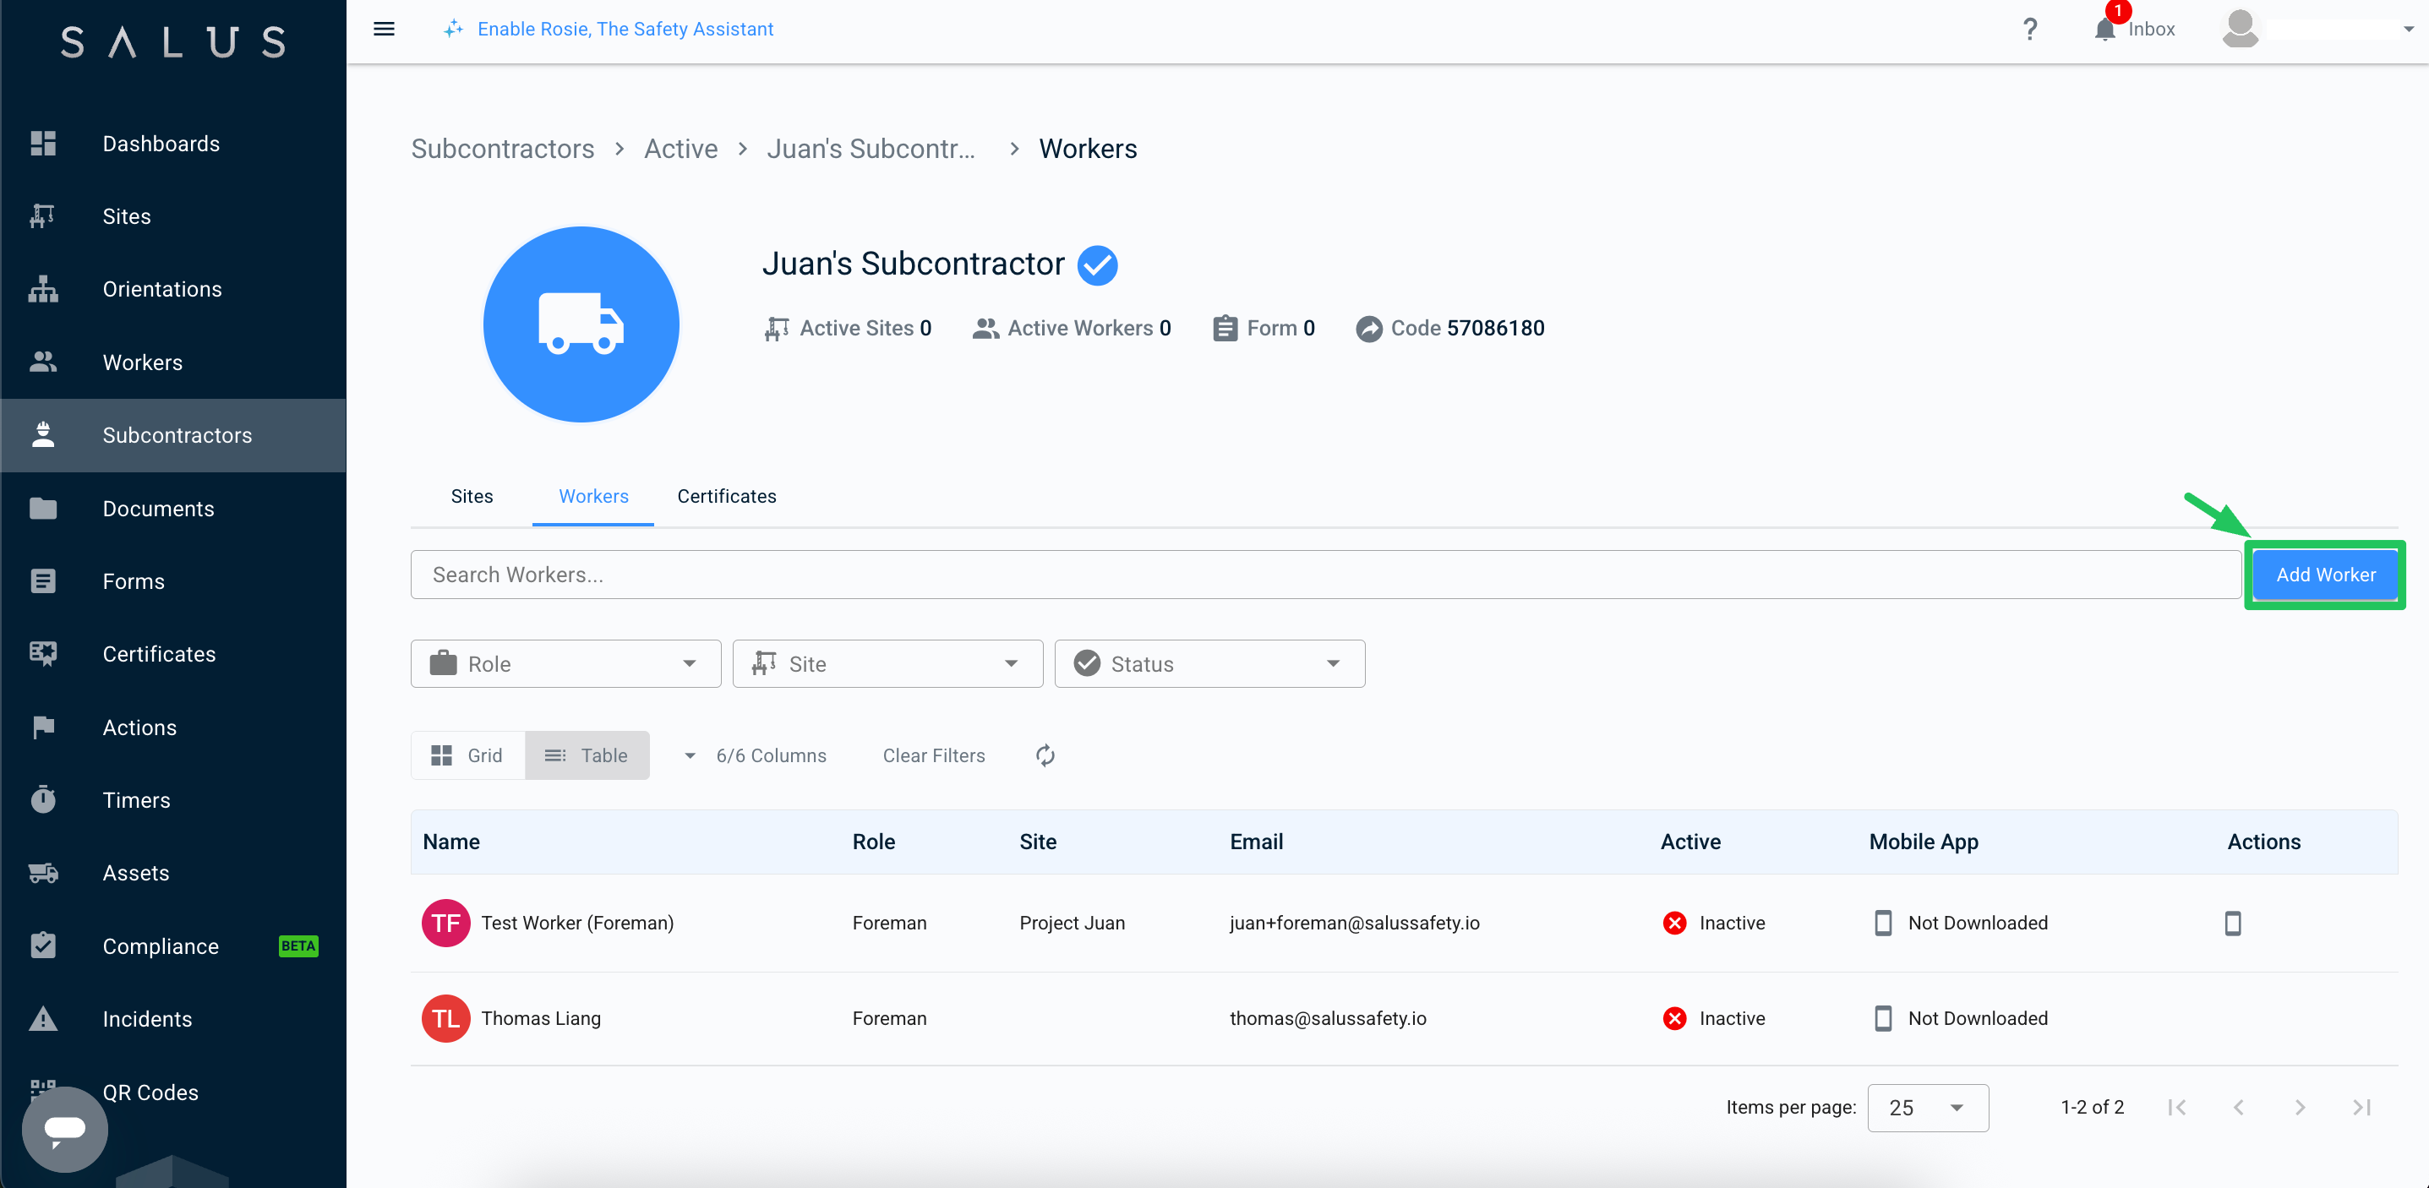The height and width of the screenshot is (1188, 2429).
Task: Open the Thomas Liang row name
Action: (x=540, y=1018)
